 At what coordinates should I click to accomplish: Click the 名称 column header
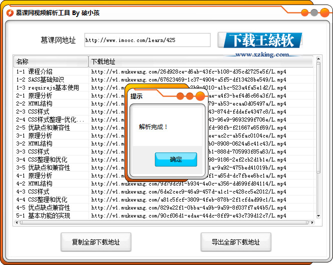pos(51,61)
